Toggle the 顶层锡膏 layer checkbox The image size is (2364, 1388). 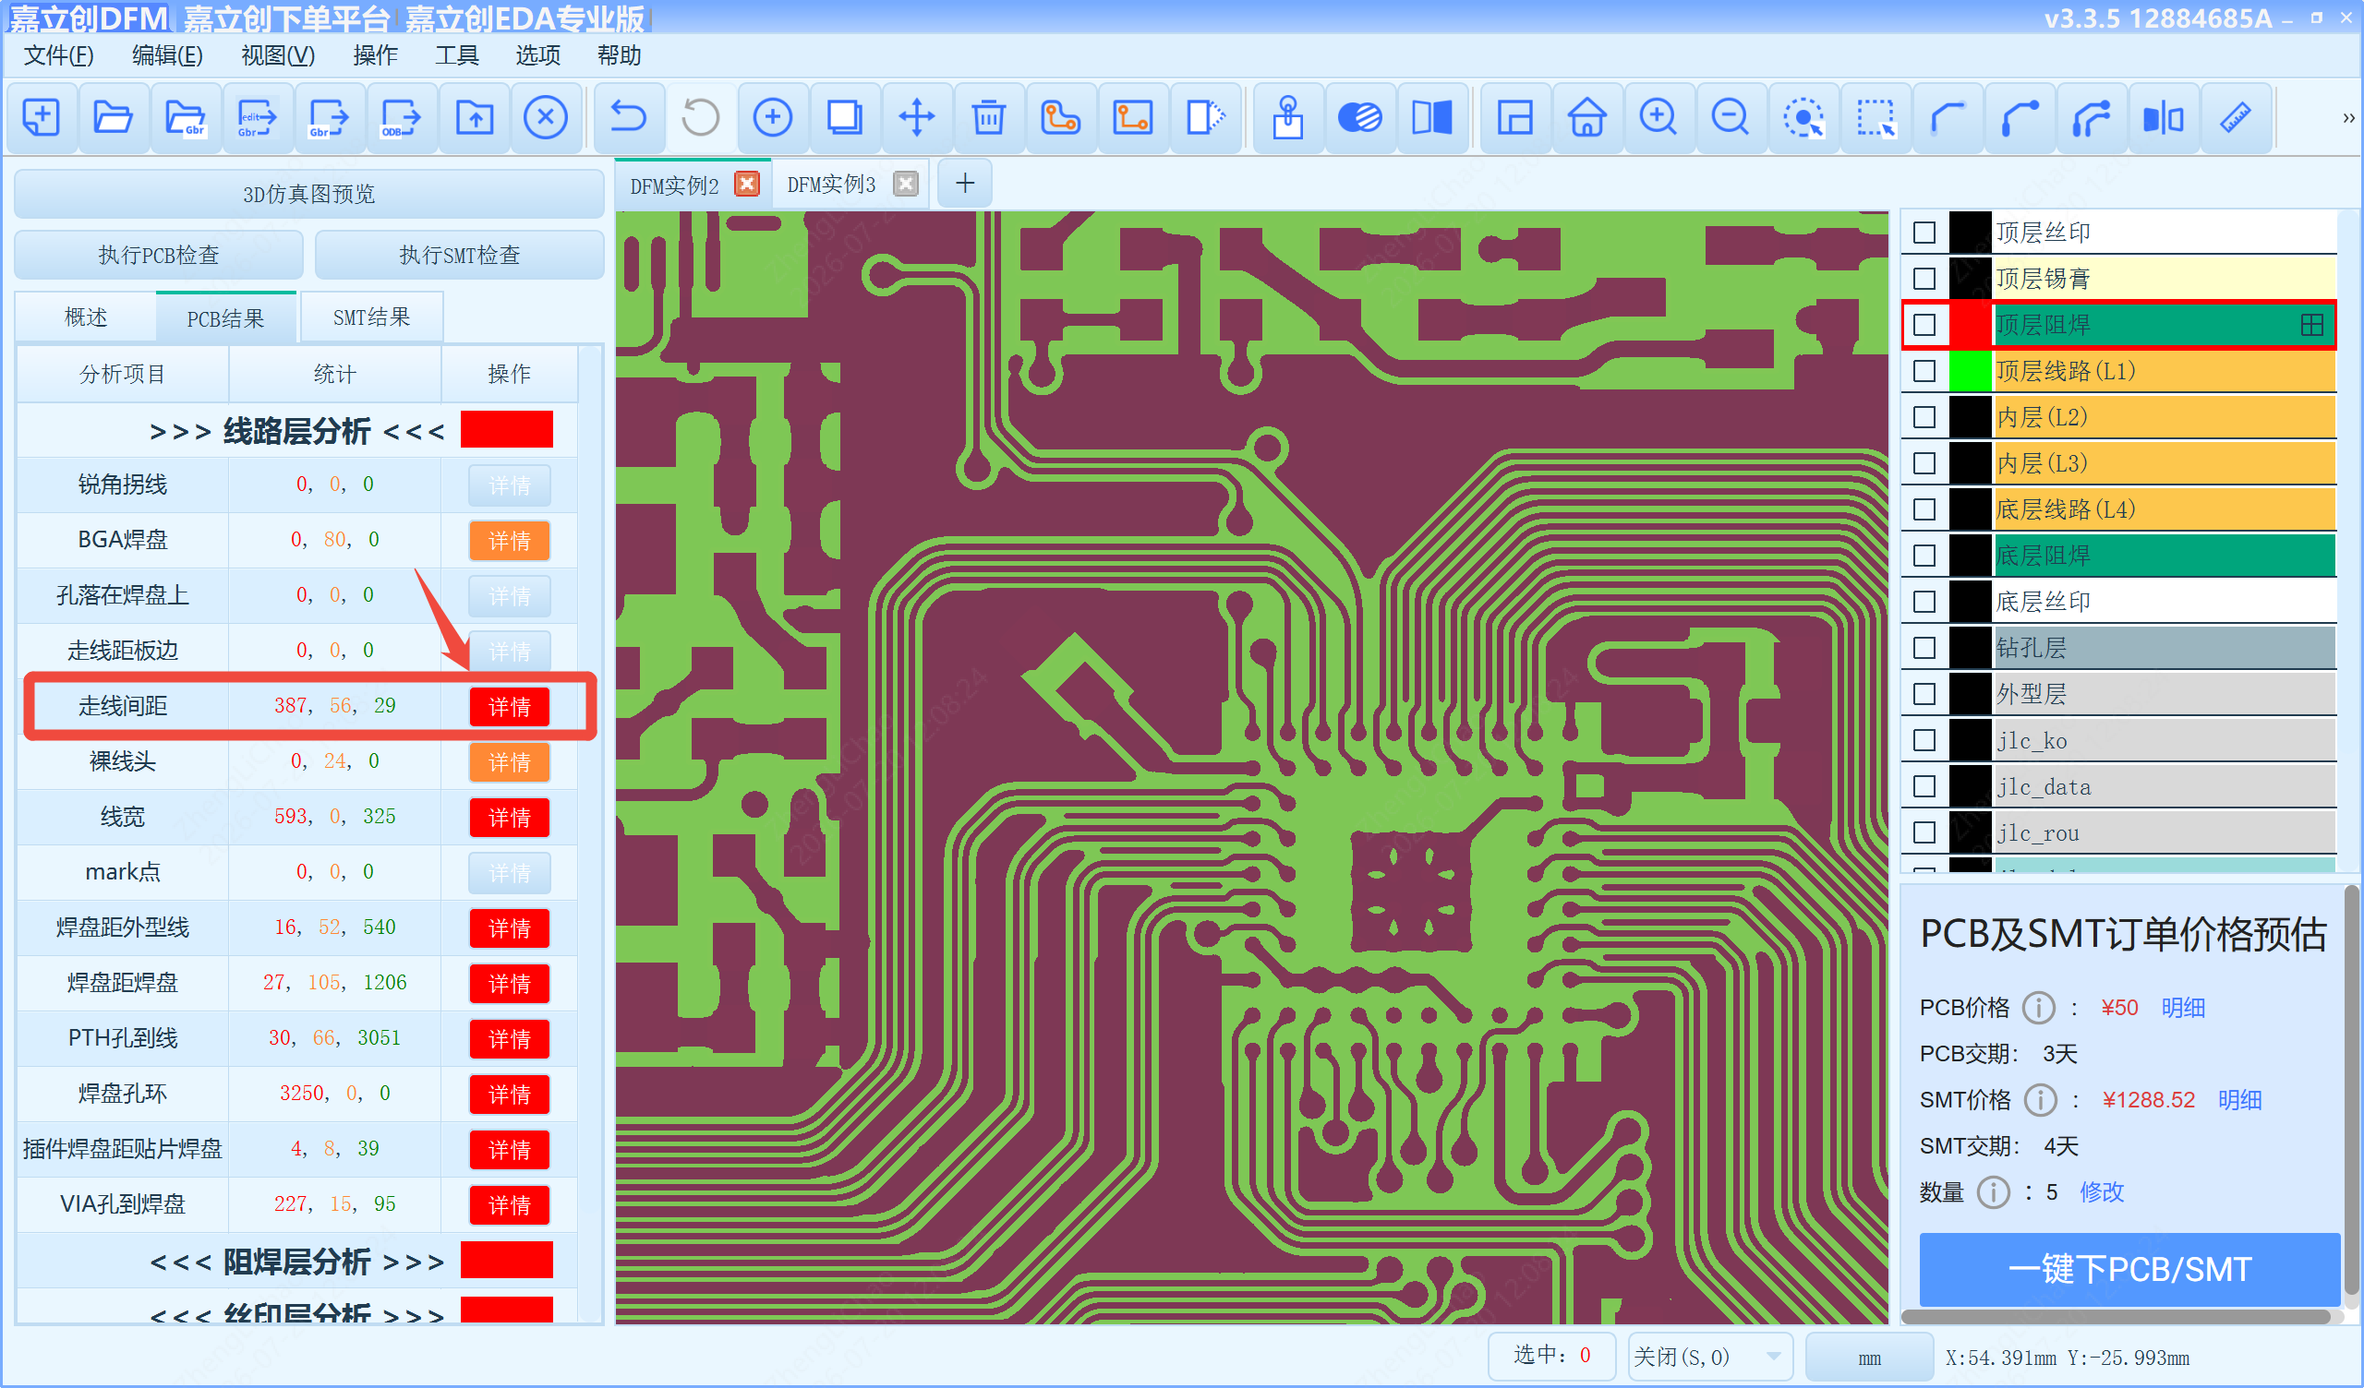click(1924, 279)
